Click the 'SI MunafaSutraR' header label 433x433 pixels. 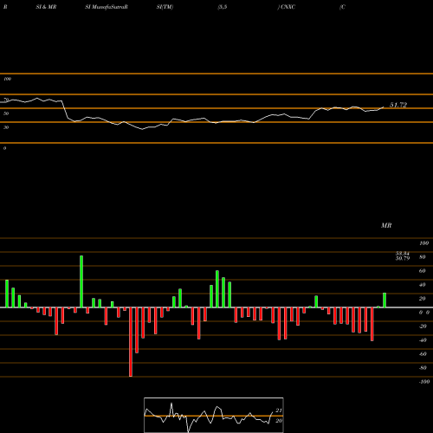tap(107, 7)
